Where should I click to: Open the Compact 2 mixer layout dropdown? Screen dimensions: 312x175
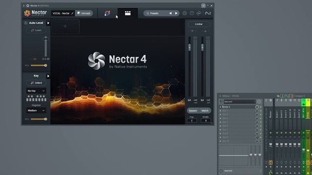(301, 96)
